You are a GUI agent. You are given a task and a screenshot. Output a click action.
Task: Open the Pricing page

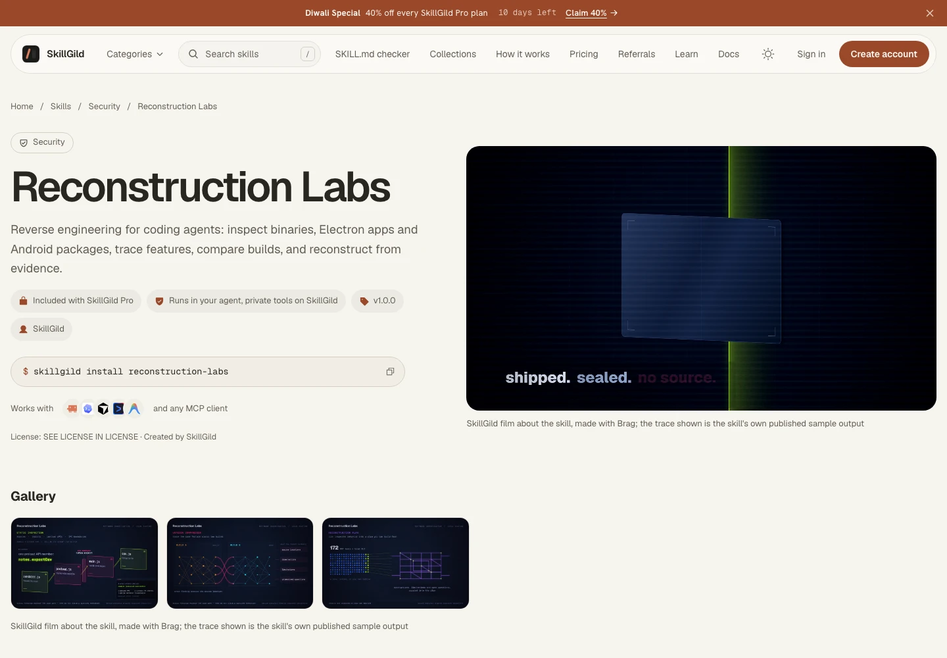tap(584, 54)
